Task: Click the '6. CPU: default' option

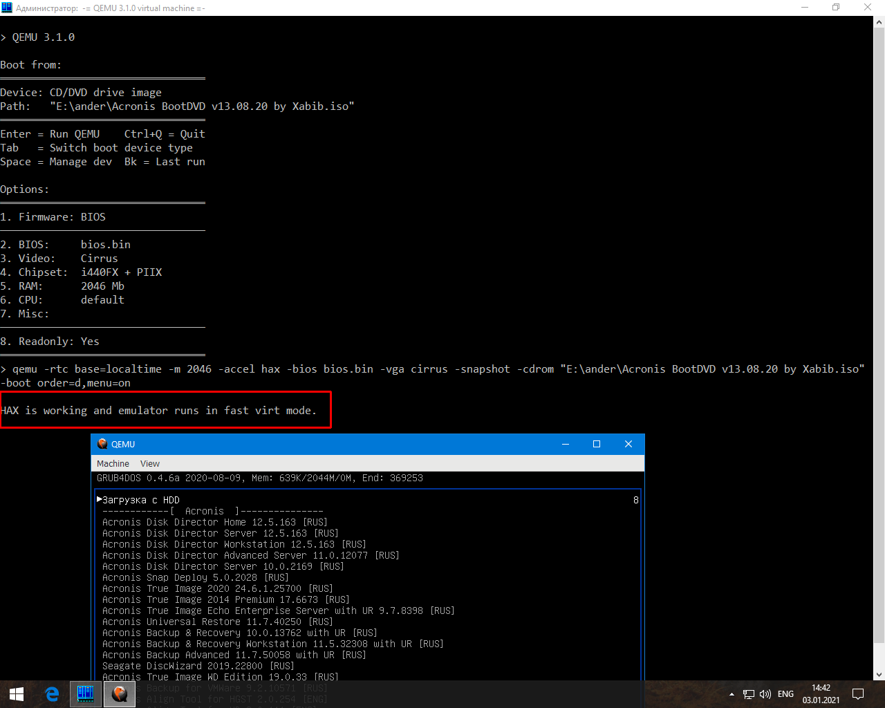Action: point(62,300)
